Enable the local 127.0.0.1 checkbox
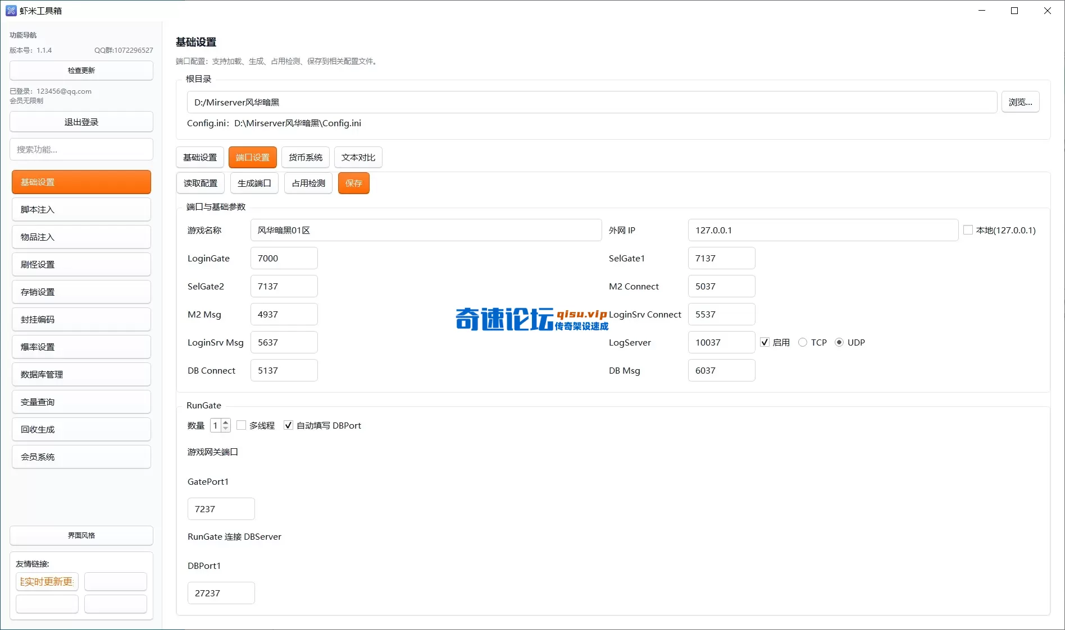 pyautogui.click(x=968, y=230)
